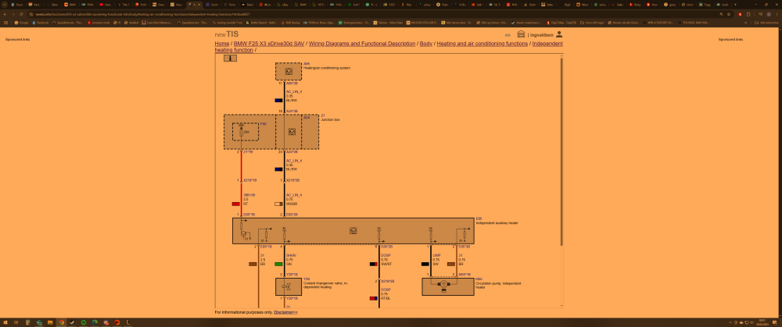
Task: Bookmark this page with the star icon
Action: pos(729,14)
